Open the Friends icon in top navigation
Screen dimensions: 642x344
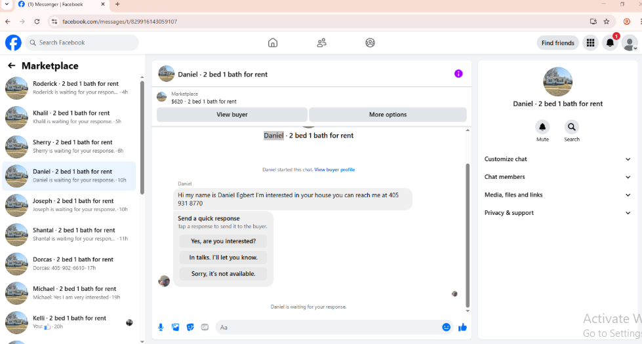(321, 43)
